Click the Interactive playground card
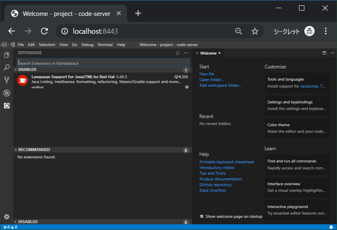This screenshot has height=230, width=337. point(297,210)
